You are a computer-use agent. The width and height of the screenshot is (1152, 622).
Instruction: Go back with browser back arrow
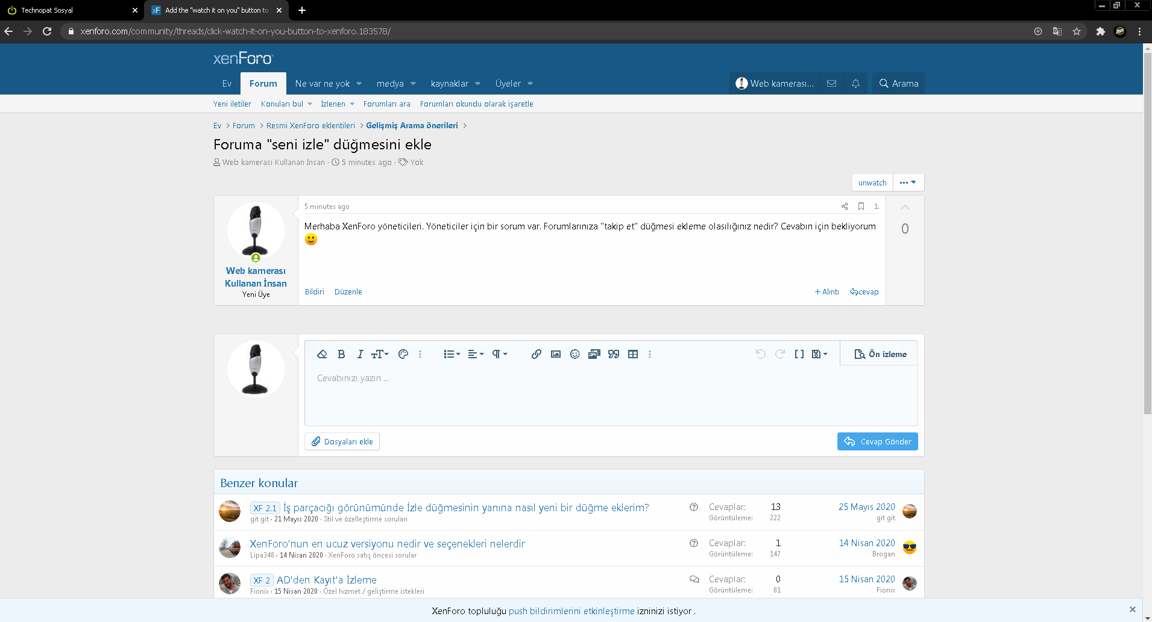8,31
